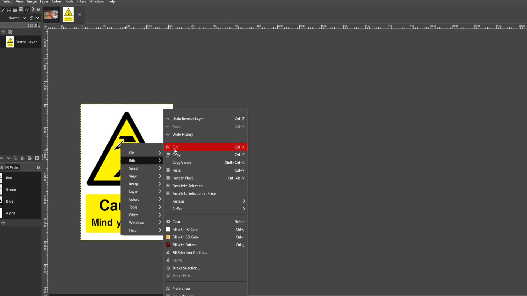Expand the Layer submenu in the context menu
This screenshot has height=296, width=527.
142,192
